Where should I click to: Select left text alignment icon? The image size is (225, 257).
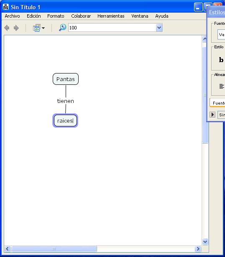coord(222,86)
